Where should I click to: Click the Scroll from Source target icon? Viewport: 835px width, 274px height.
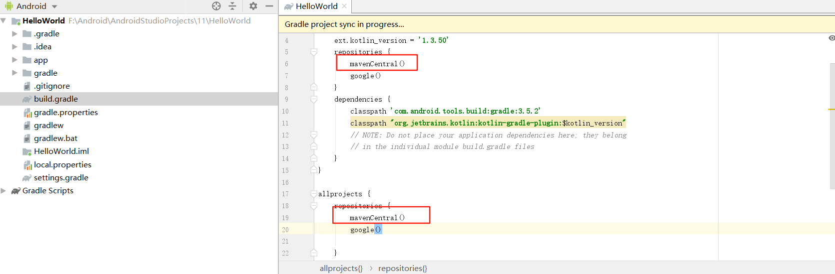[216, 6]
